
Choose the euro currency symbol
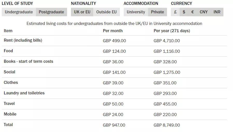pos(192,12)
